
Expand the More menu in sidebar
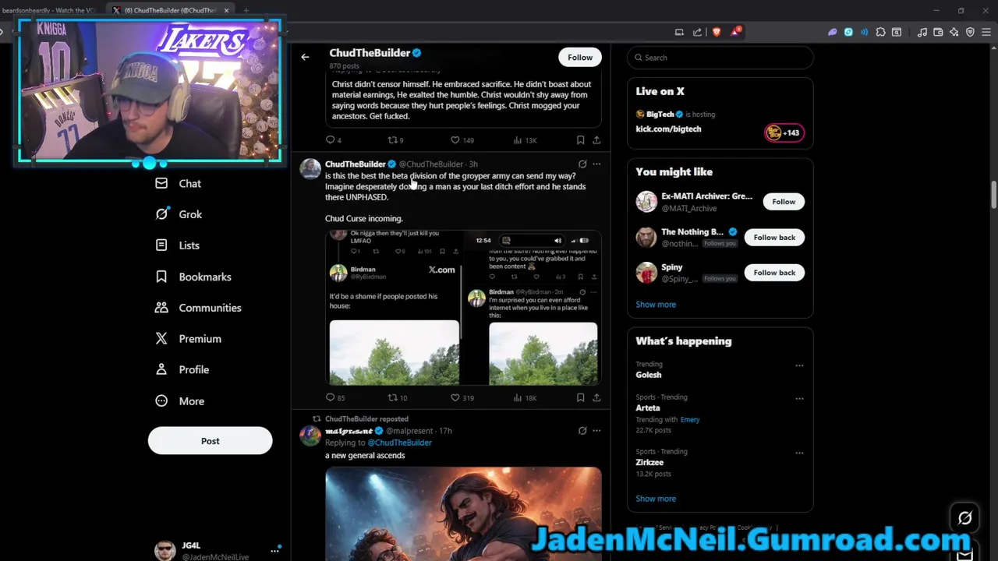(180, 401)
